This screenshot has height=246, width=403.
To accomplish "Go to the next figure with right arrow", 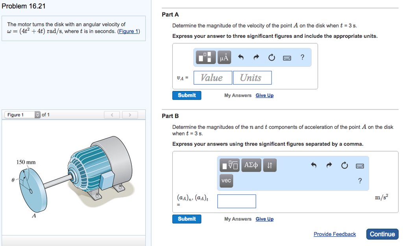I will pyautogui.click(x=129, y=115).
